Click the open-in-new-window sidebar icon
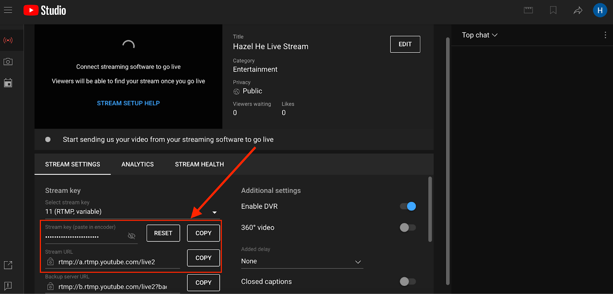613x294 pixels. [8, 265]
